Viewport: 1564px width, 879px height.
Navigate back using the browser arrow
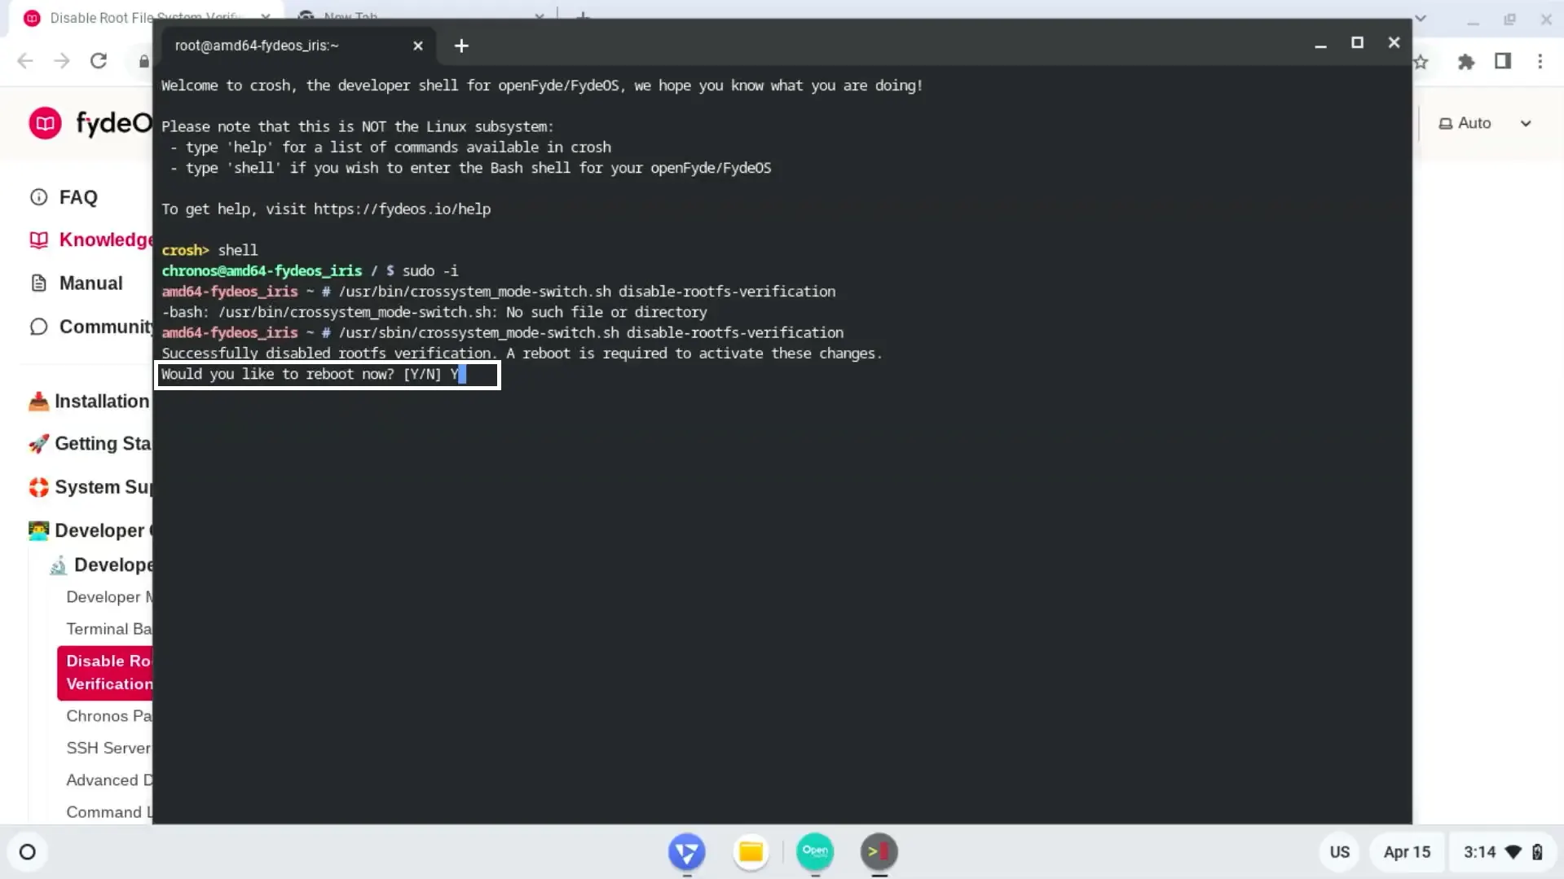(24, 61)
